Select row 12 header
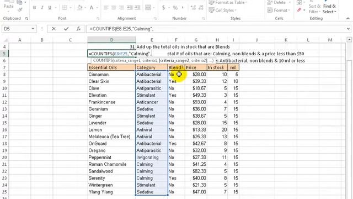353x199 pixels. pyautogui.click(x=4, y=102)
